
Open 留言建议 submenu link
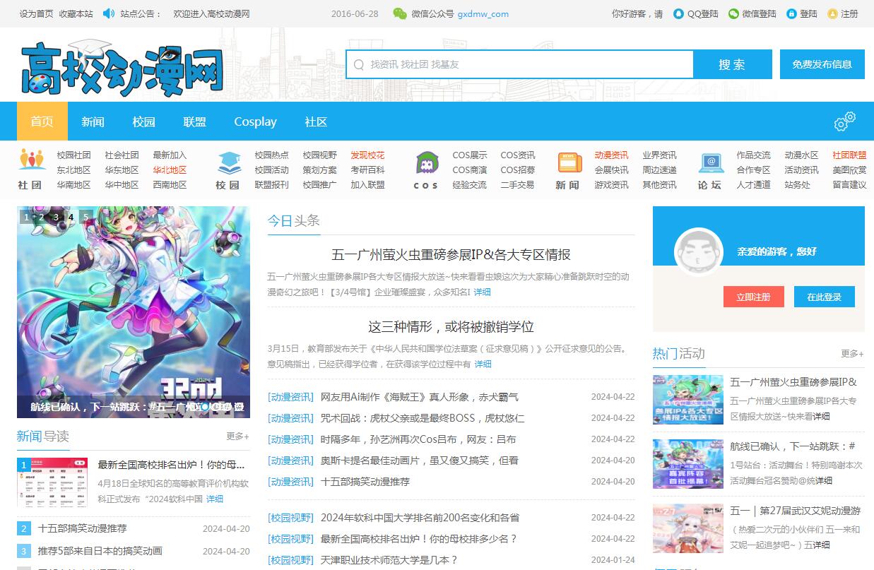[x=849, y=185]
